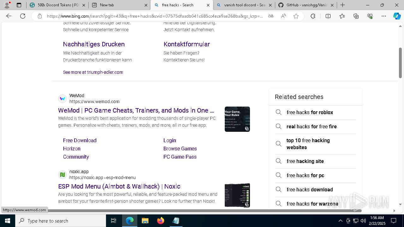Open Browser essentials heart icon
Image resolution: width=404 pixels, height=227 pixels.
[x=370, y=16]
